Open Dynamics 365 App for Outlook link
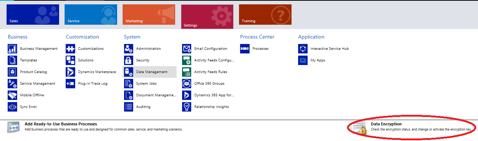 pyautogui.click(x=215, y=95)
